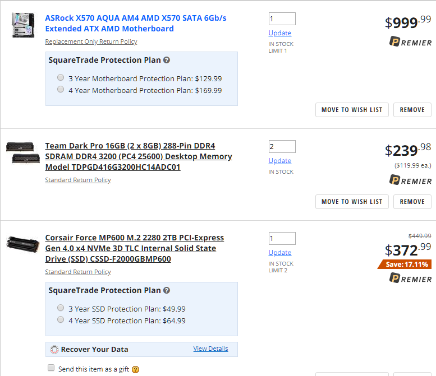Click the Premier badge under $239.98

(x=410, y=180)
